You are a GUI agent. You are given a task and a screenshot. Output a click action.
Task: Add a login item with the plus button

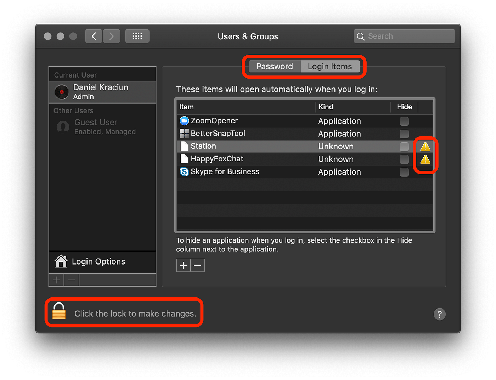(x=183, y=265)
